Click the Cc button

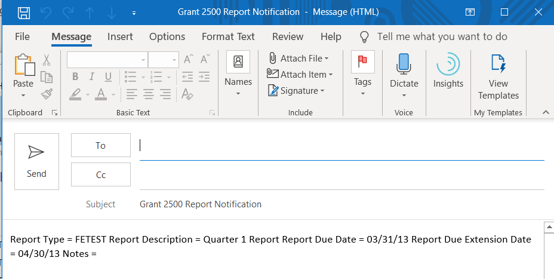(x=100, y=175)
